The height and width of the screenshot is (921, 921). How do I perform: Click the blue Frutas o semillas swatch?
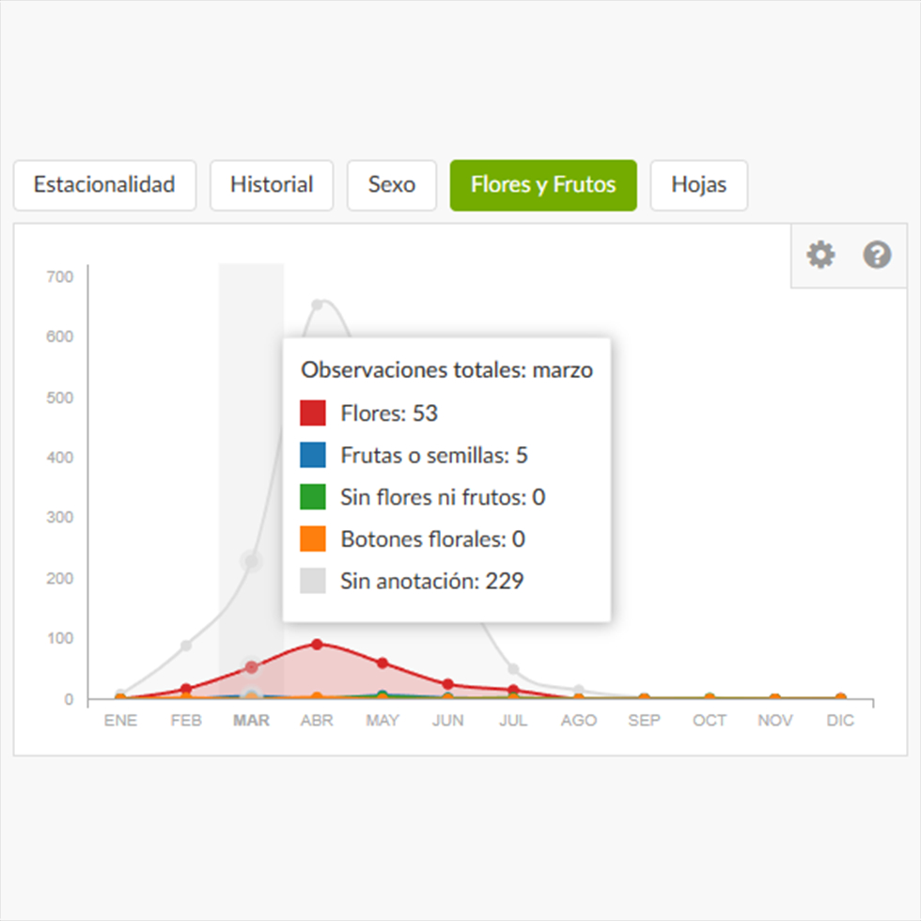(x=313, y=456)
